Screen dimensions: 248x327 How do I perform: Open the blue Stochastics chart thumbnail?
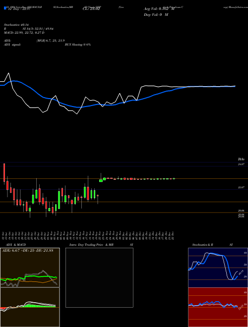[x=218, y=268]
